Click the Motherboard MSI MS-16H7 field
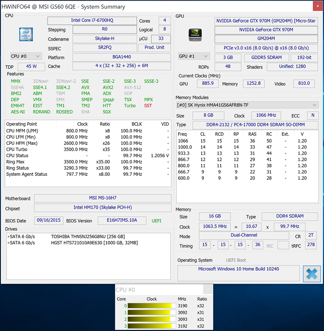 pos(102,198)
